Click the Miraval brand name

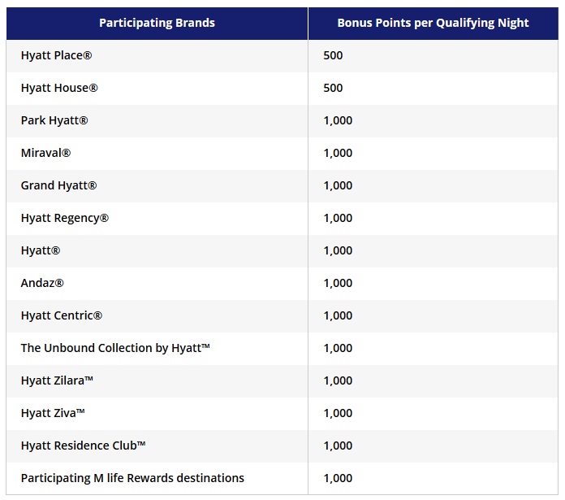(45, 153)
